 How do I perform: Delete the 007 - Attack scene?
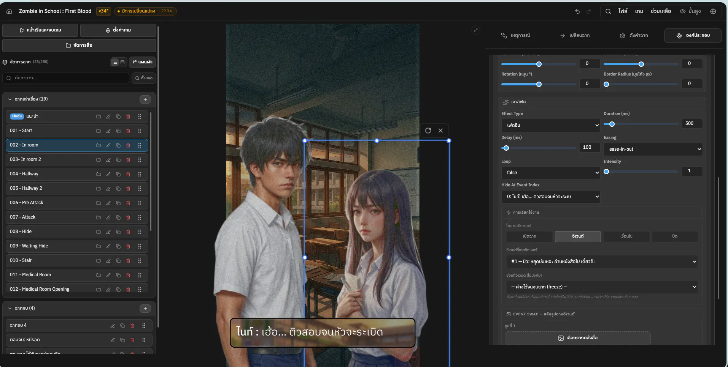pos(128,217)
